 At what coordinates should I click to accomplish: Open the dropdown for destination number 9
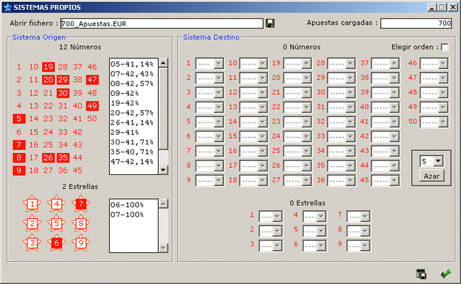click(x=218, y=181)
